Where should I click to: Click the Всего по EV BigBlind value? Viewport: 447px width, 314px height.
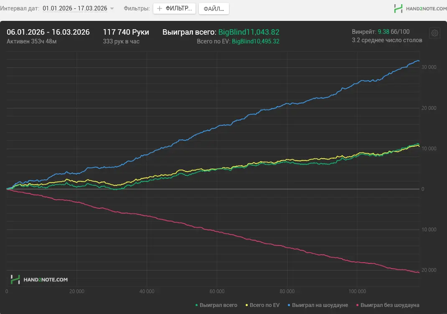tap(255, 41)
